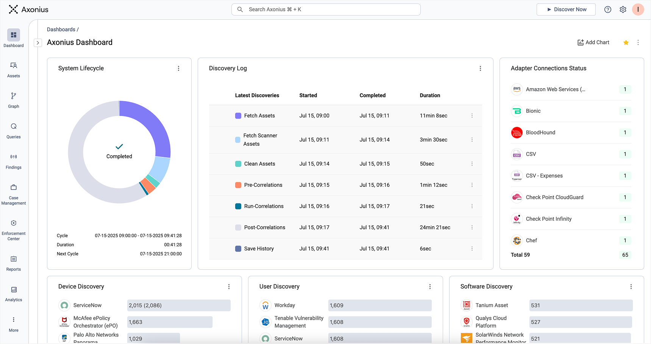Click the total 65 connections badge

pyautogui.click(x=625, y=255)
